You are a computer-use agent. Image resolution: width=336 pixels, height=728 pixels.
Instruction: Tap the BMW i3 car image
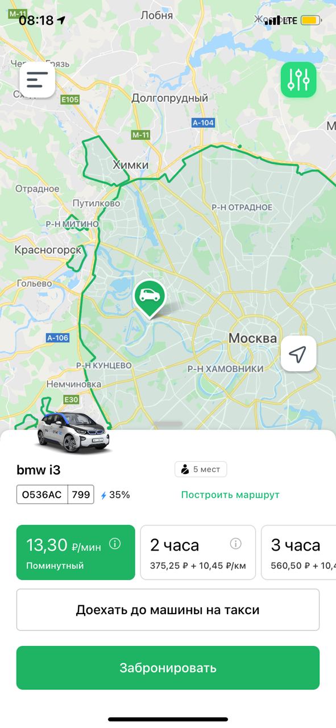pos(73,432)
